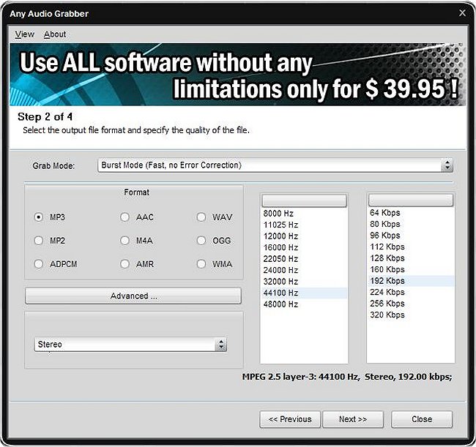Screen dimensions: 476x447
Task: Open the View menu
Action: [x=25, y=34]
